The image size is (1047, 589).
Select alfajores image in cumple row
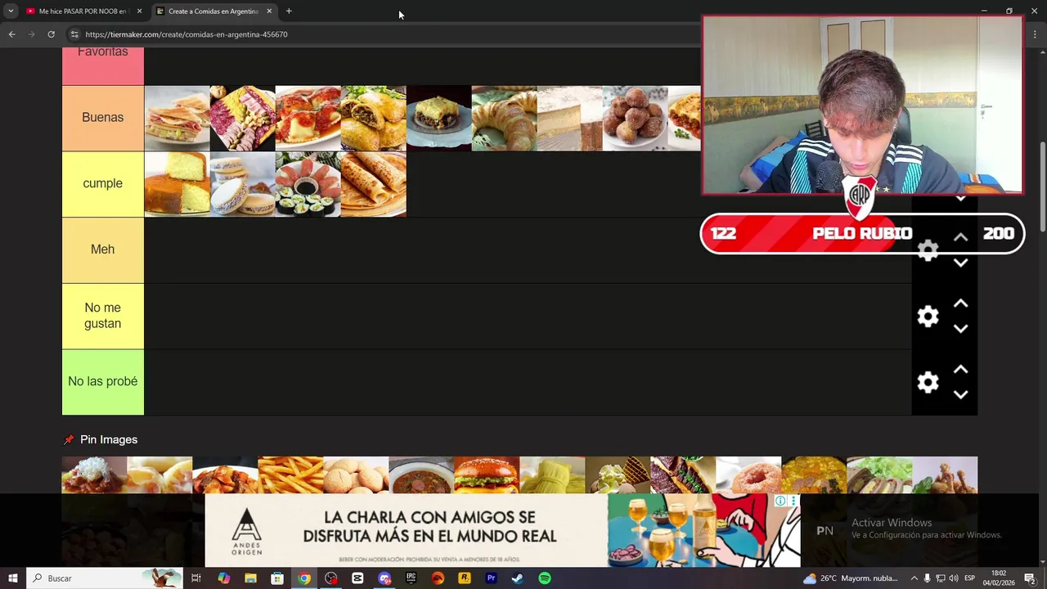point(243,184)
